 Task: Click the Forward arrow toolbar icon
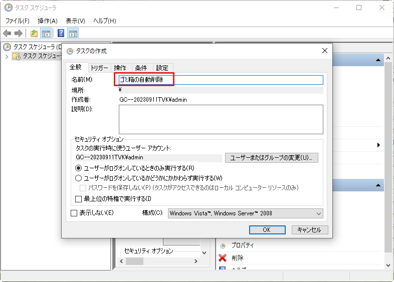19,33
